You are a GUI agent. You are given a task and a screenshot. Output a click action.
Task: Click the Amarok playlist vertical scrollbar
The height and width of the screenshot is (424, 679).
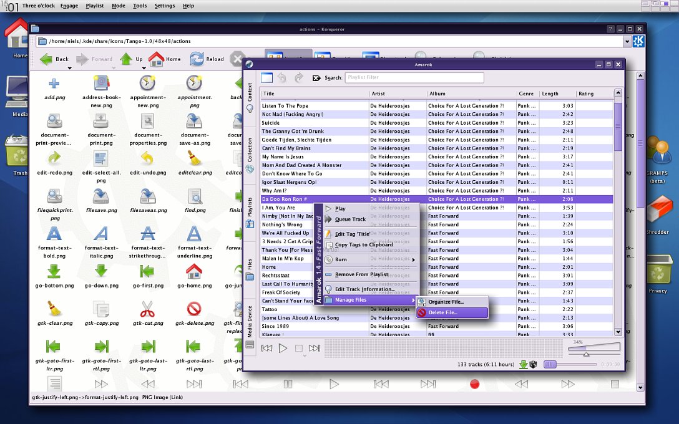coord(618,212)
